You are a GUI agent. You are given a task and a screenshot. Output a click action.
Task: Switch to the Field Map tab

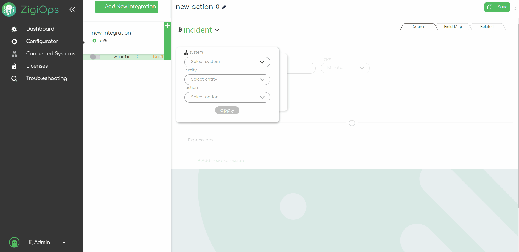[x=453, y=27]
